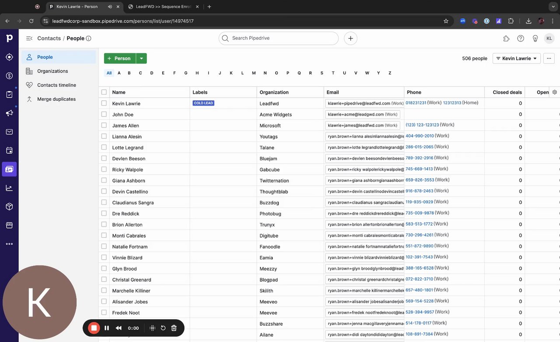Screen dimensions: 560x342
Task: Check the box for Lotte Legrand row
Action: 104,147
